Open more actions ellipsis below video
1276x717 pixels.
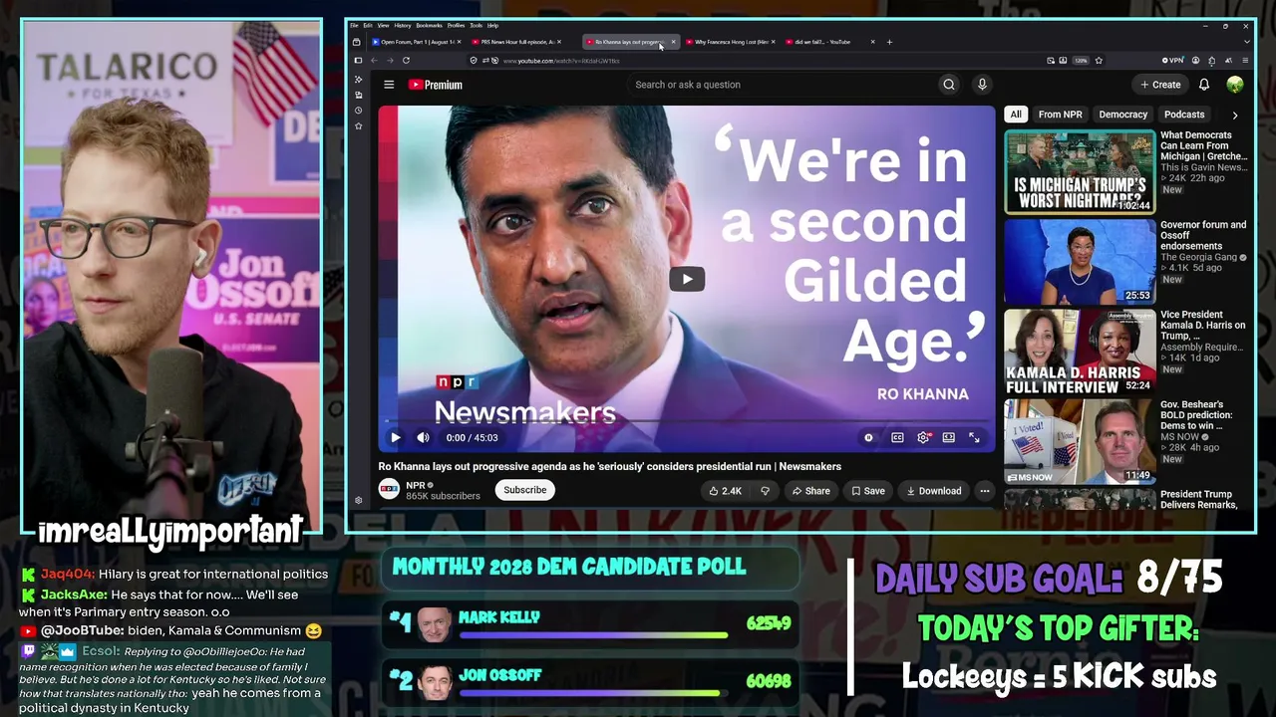coord(984,491)
